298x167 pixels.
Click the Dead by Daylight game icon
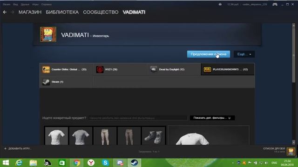154,70
